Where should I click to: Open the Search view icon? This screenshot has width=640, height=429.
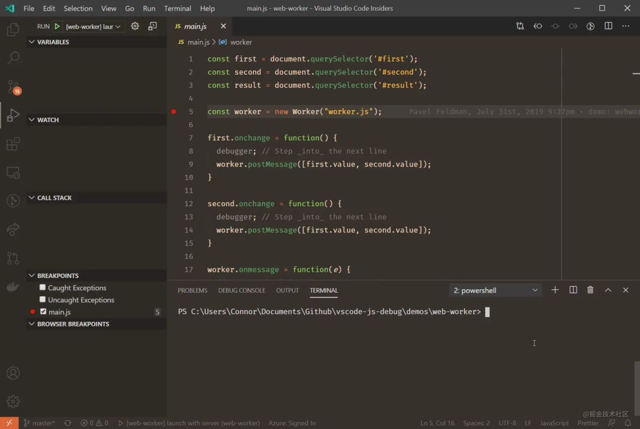[x=12, y=58]
